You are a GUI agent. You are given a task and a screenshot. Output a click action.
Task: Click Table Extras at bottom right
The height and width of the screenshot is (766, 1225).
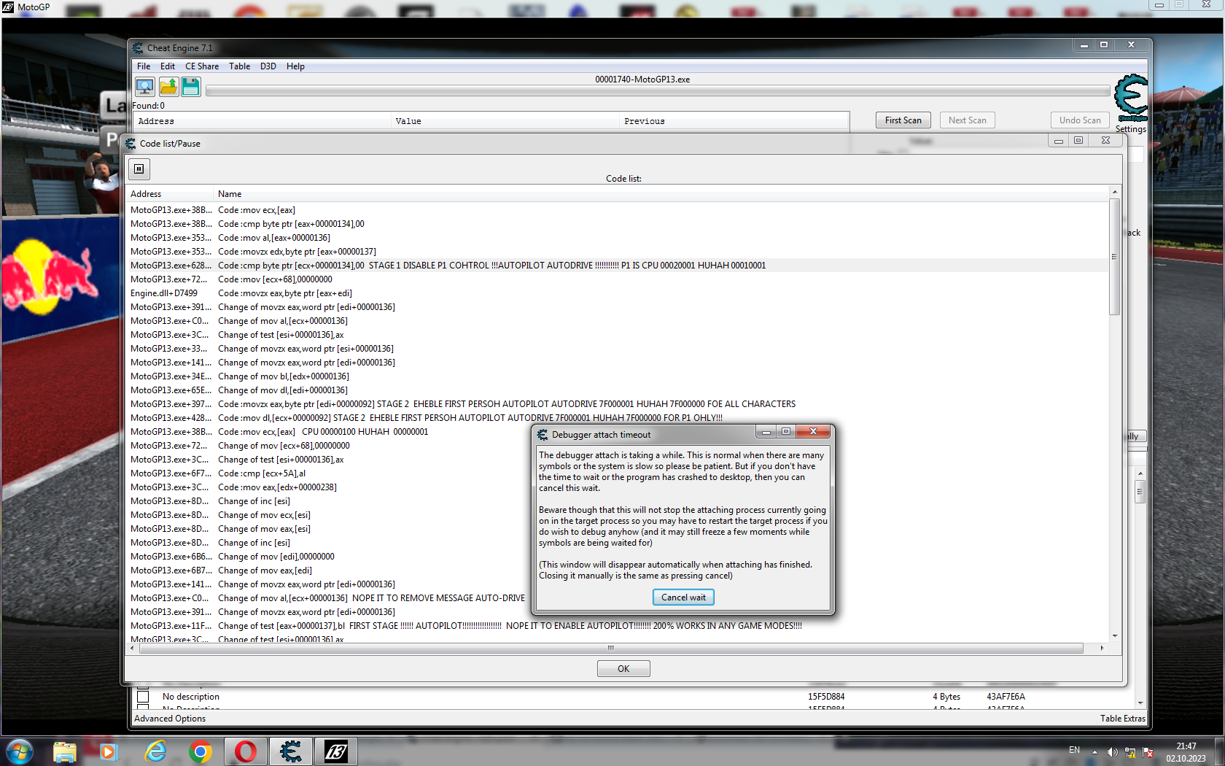click(x=1122, y=719)
